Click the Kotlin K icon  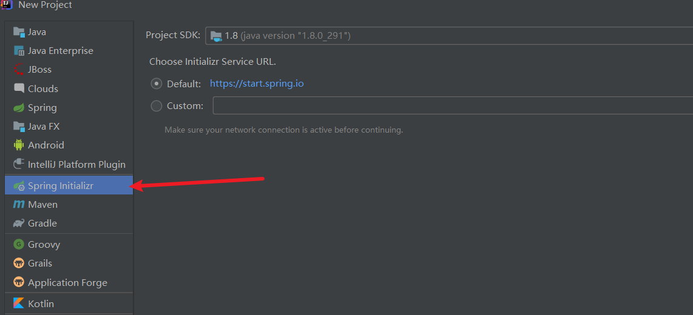click(x=19, y=303)
